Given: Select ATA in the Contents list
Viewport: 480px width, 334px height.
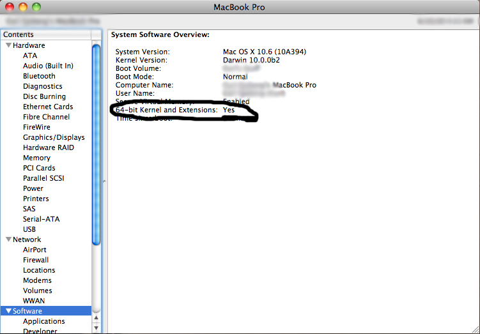Looking at the screenshot, I should click(30, 56).
